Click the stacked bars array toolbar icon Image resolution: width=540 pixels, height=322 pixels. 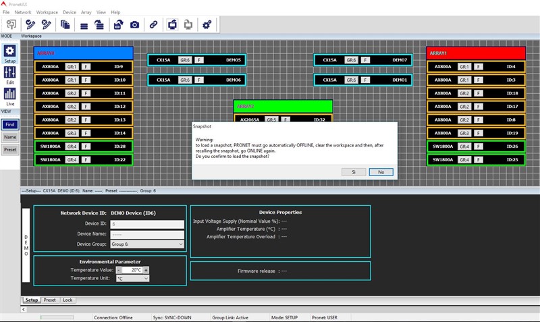84,25
